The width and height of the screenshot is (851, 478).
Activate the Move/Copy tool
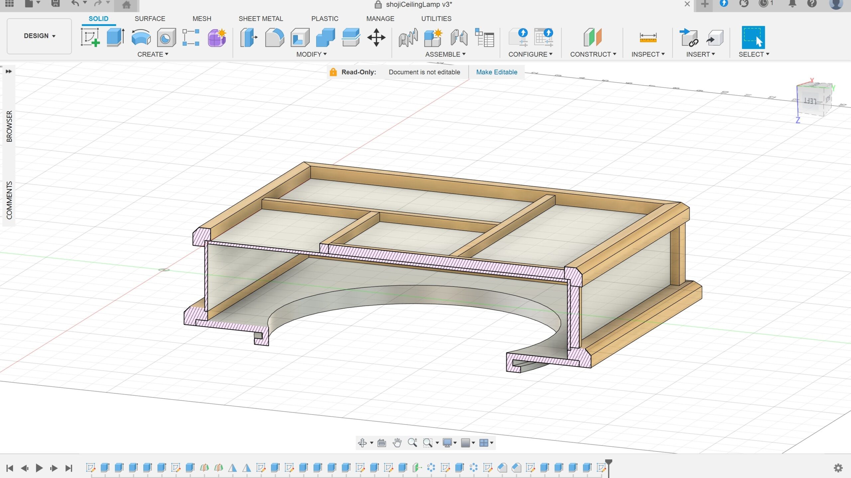pyautogui.click(x=377, y=38)
